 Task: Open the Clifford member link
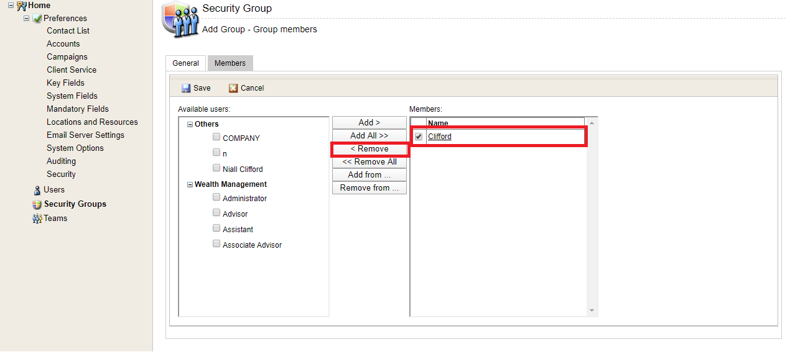[440, 137]
